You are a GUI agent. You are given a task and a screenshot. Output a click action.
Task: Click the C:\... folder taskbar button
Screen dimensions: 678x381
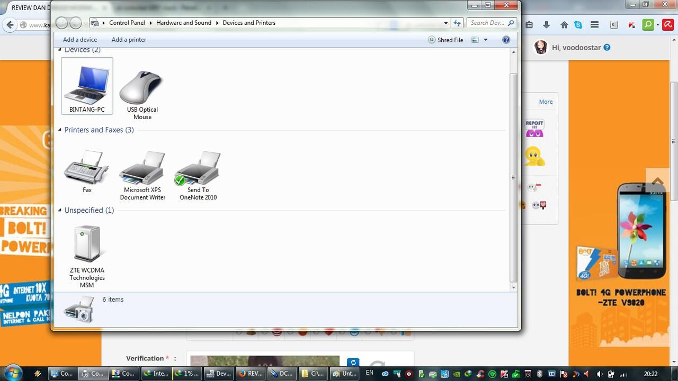click(x=313, y=373)
